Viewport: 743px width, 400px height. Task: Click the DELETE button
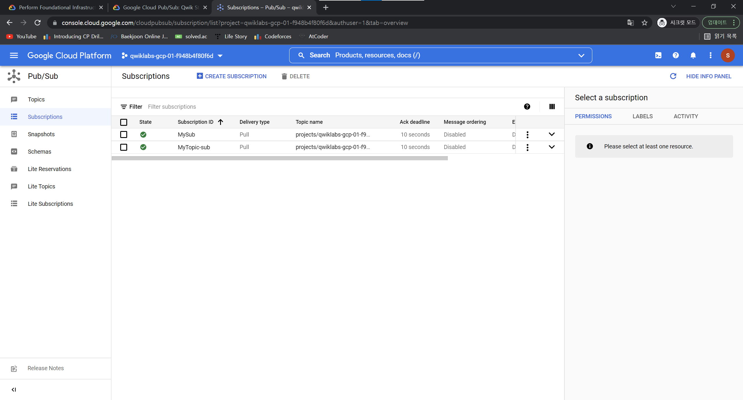click(x=295, y=76)
